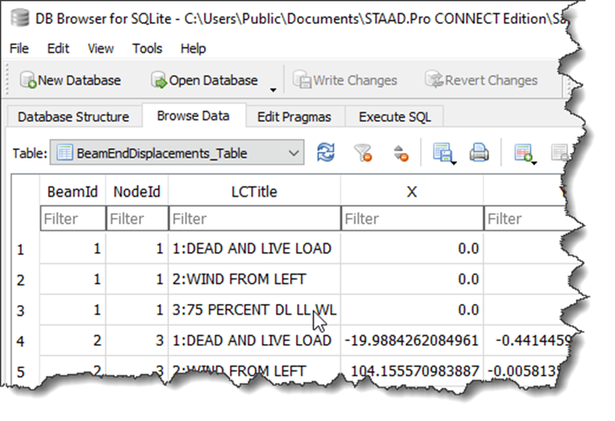Open the View menu

100,48
